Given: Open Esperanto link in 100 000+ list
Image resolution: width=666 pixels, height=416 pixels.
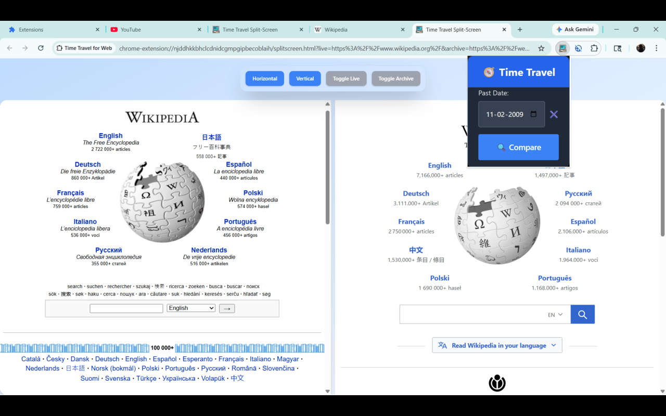Looking at the screenshot, I should pyautogui.click(x=198, y=359).
